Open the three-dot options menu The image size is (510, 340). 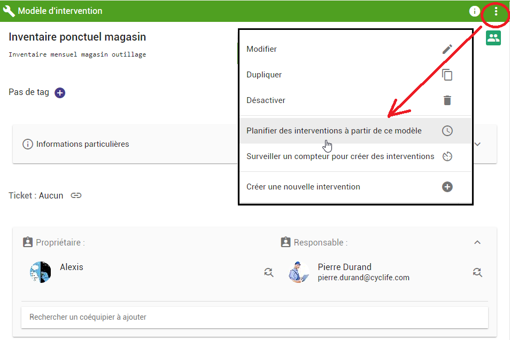(496, 11)
